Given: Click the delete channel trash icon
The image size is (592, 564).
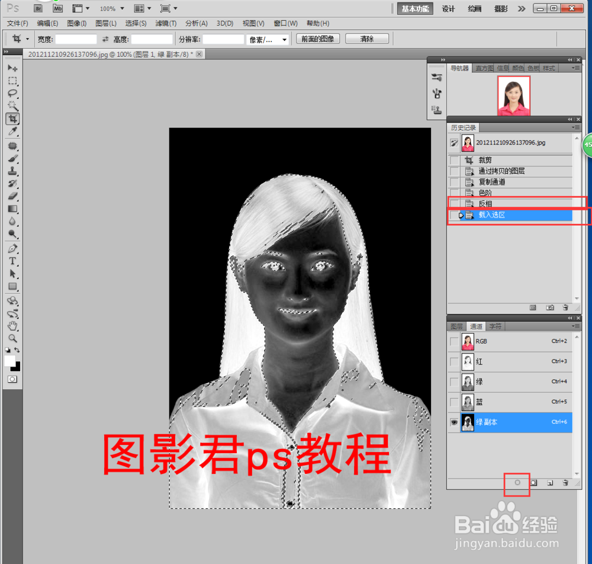Looking at the screenshot, I should pyautogui.click(x=565, y=483).
